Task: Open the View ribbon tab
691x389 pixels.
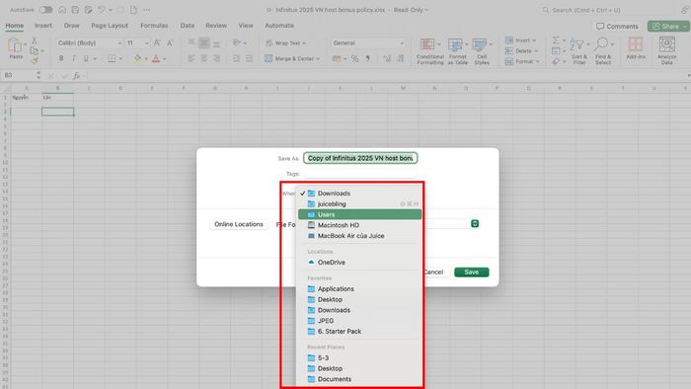Action: pyautogui.click(x=246, y=26)
